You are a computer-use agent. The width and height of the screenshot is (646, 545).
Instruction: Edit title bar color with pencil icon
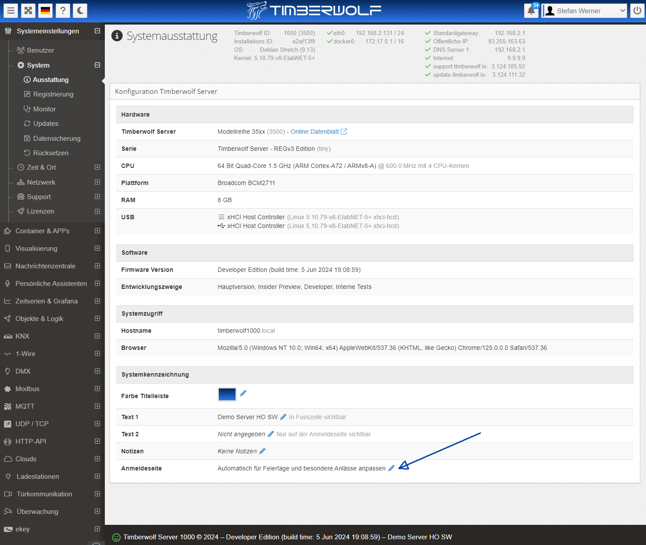click(243, 393)
